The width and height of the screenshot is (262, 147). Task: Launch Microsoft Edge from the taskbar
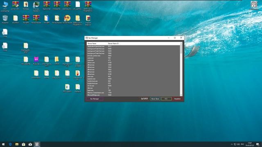tap(10, 144)
